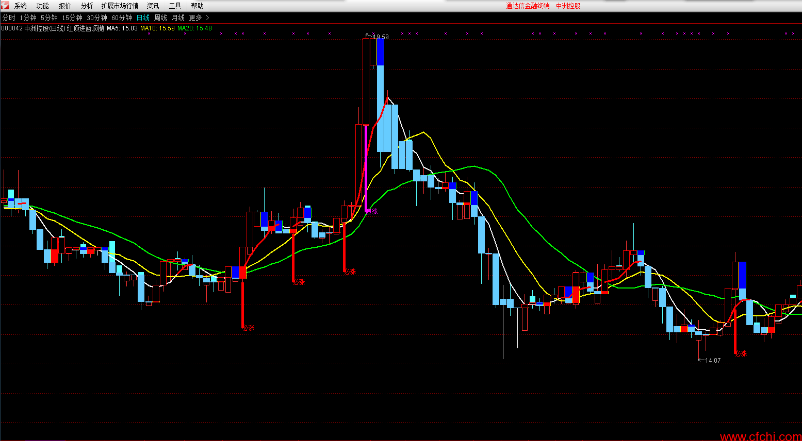802x441 pixels.
Task: Open the 帮助 menu
Action: 198,6
